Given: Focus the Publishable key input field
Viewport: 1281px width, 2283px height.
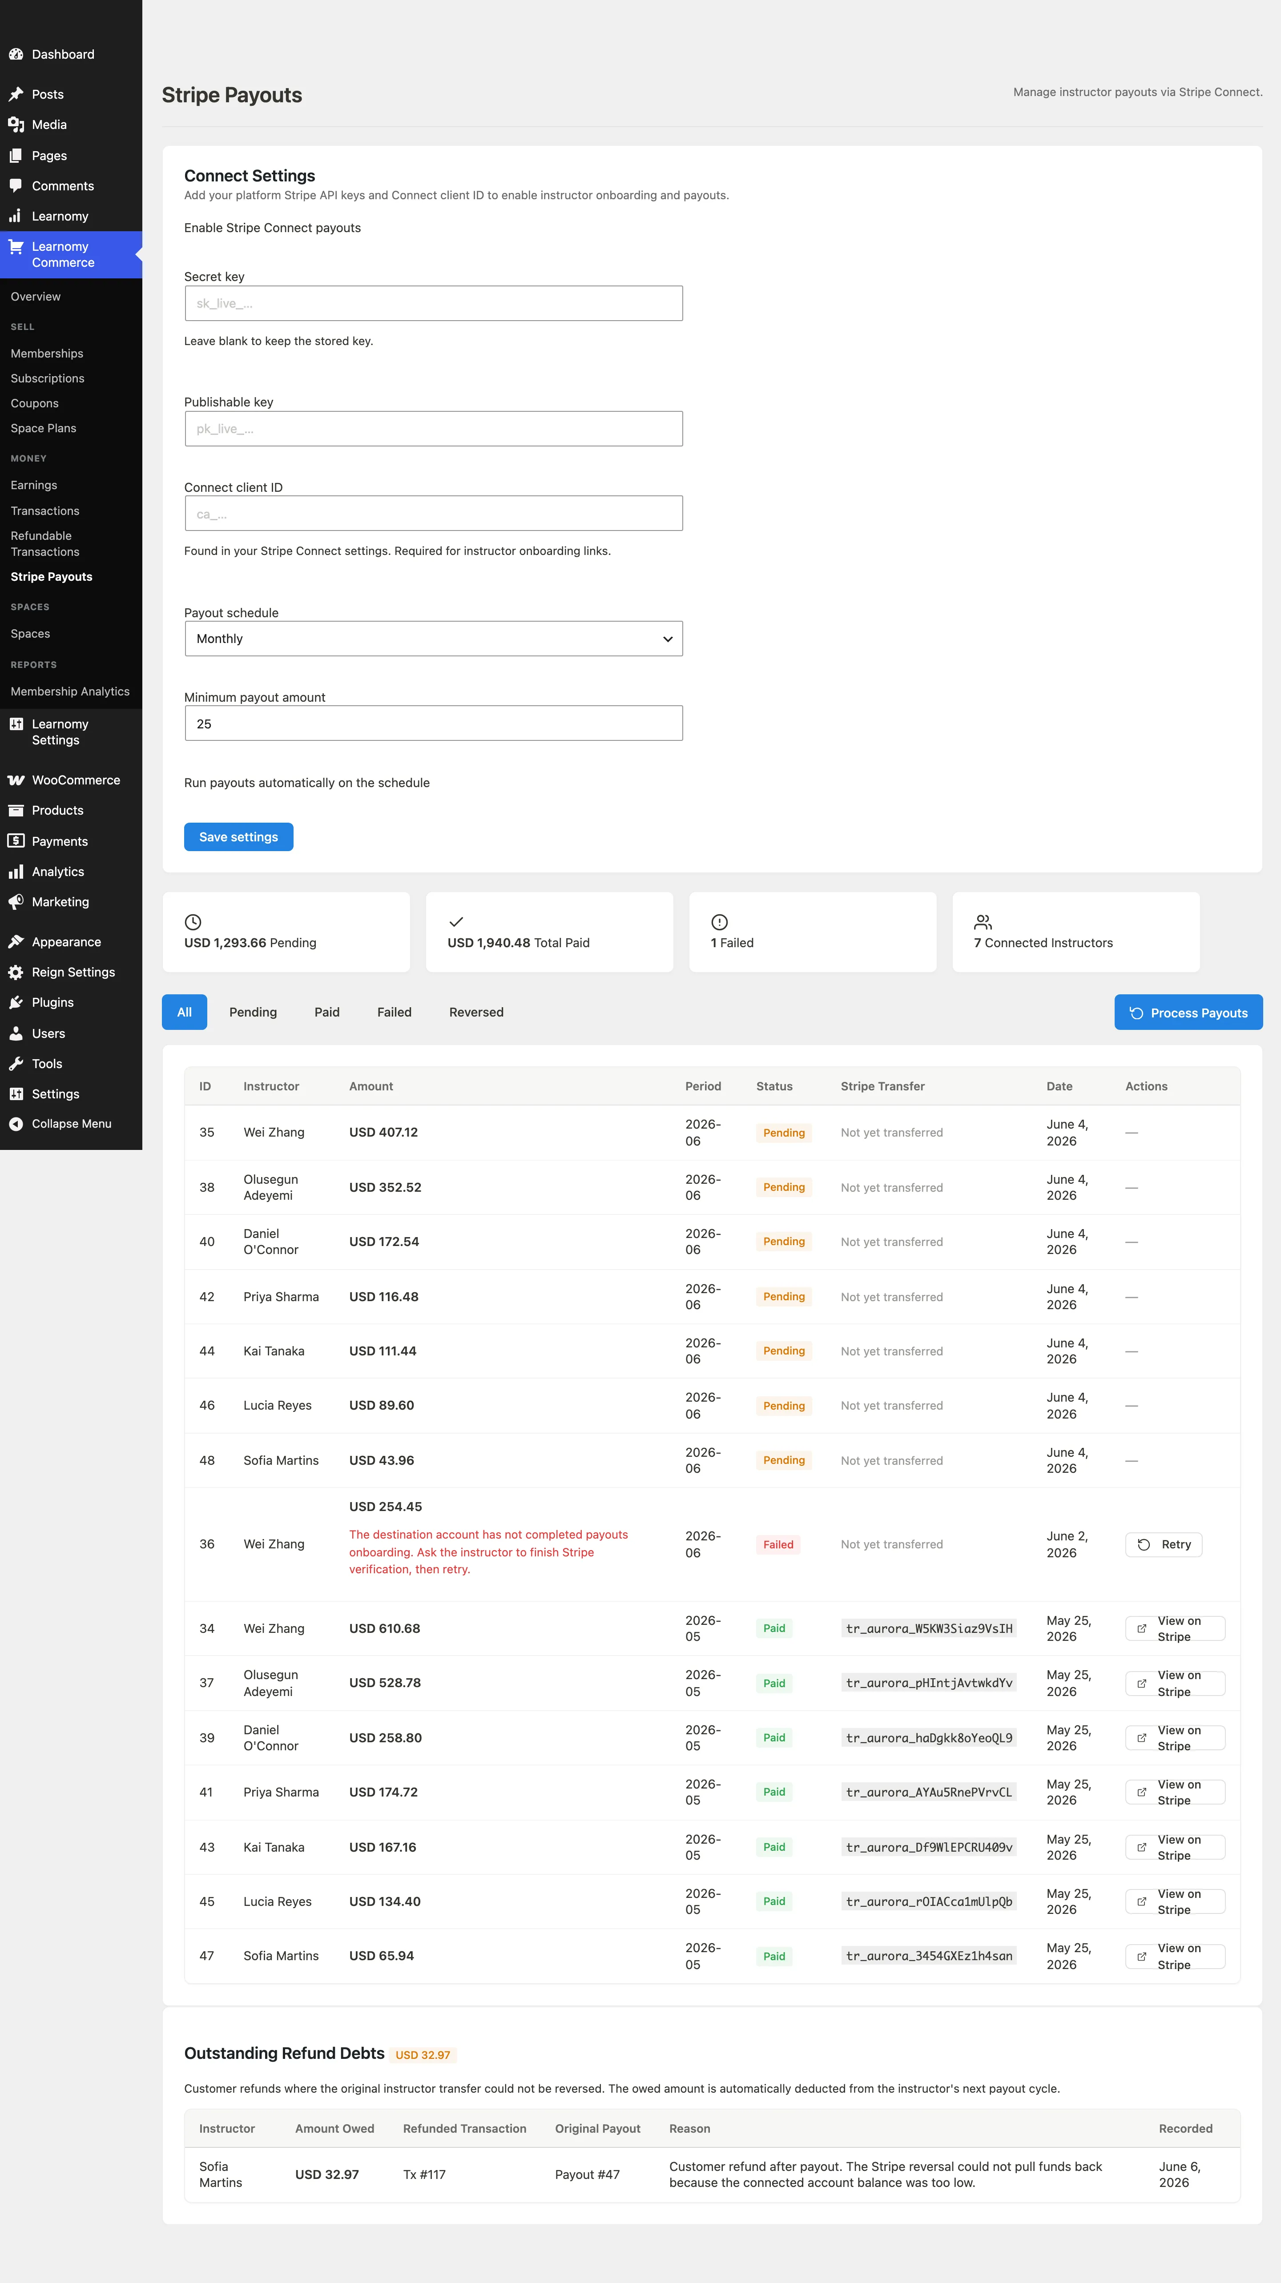Looking at the screenshot, I should (x=434, y=429).
